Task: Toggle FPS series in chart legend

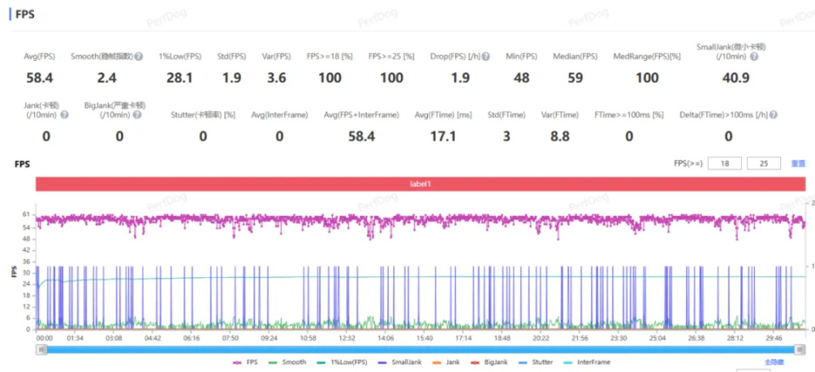Action: click(x=244, y=362)
